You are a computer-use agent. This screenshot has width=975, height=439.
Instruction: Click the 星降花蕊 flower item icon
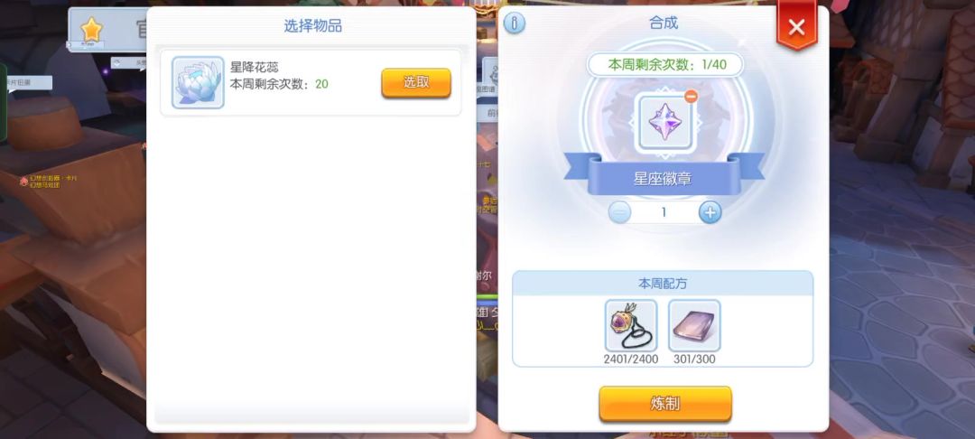[x=198, y=83]
